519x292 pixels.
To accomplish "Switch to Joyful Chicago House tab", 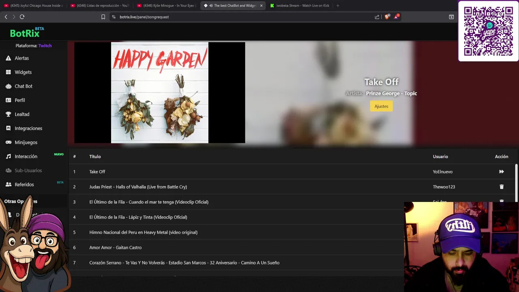I will pyautogui.click(x=33, y=6).
